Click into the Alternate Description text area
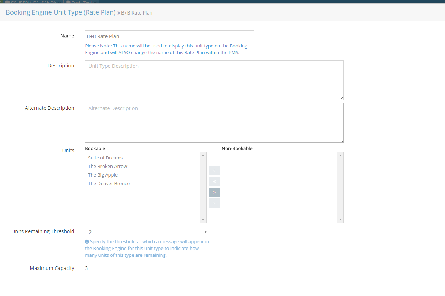Viewport: 445px width, 296px height. coord(214,123)
